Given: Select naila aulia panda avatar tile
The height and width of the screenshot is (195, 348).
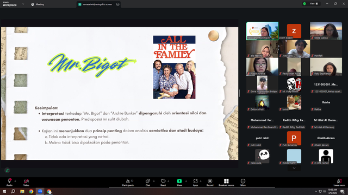Looking at the screenshot, I should 262,156.
